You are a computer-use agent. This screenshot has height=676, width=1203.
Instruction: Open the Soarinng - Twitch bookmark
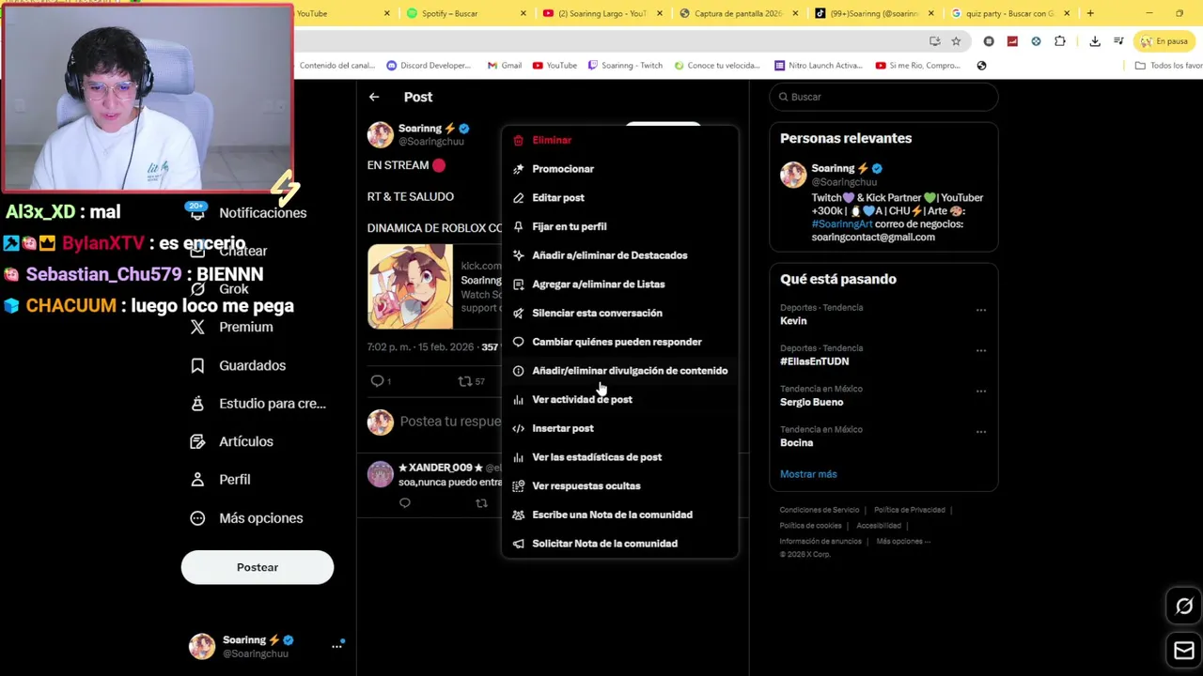[x=624, y=66]
